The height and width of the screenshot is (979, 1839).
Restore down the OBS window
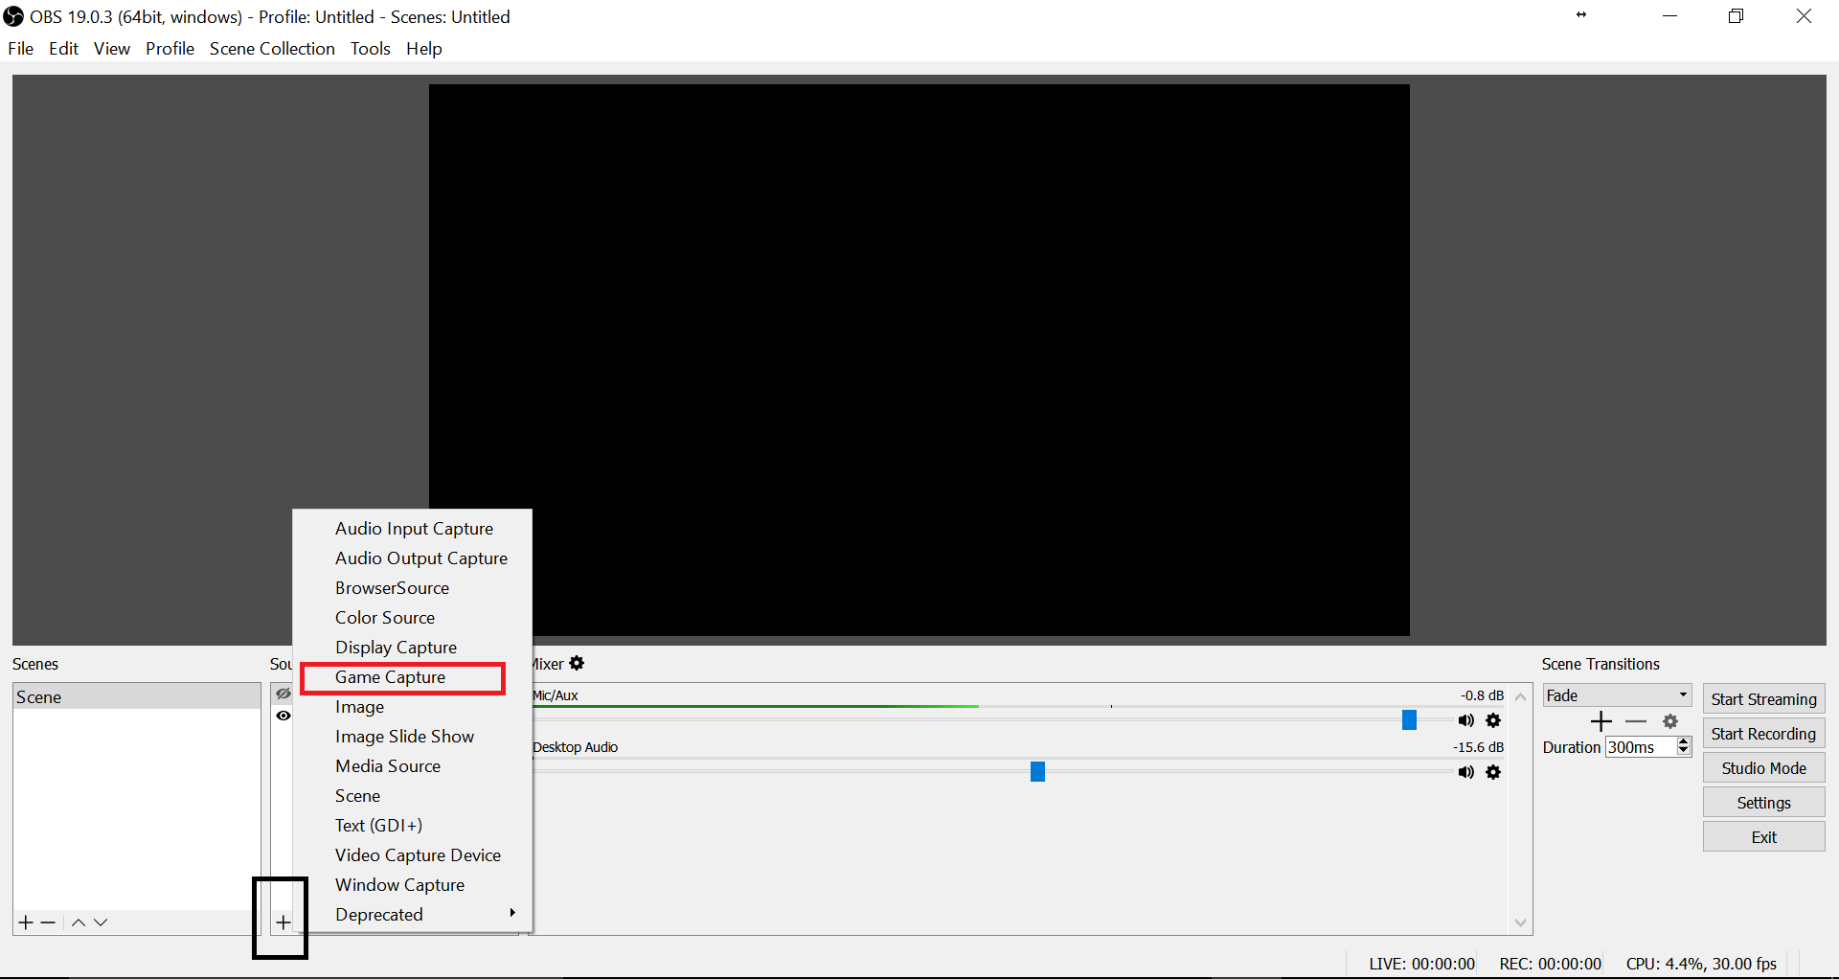(x=1736, y=16)
